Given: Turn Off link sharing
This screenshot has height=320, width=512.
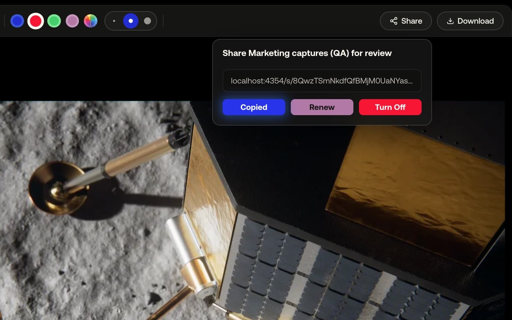Looking at the screenshot, I should [x=390, y=107].
